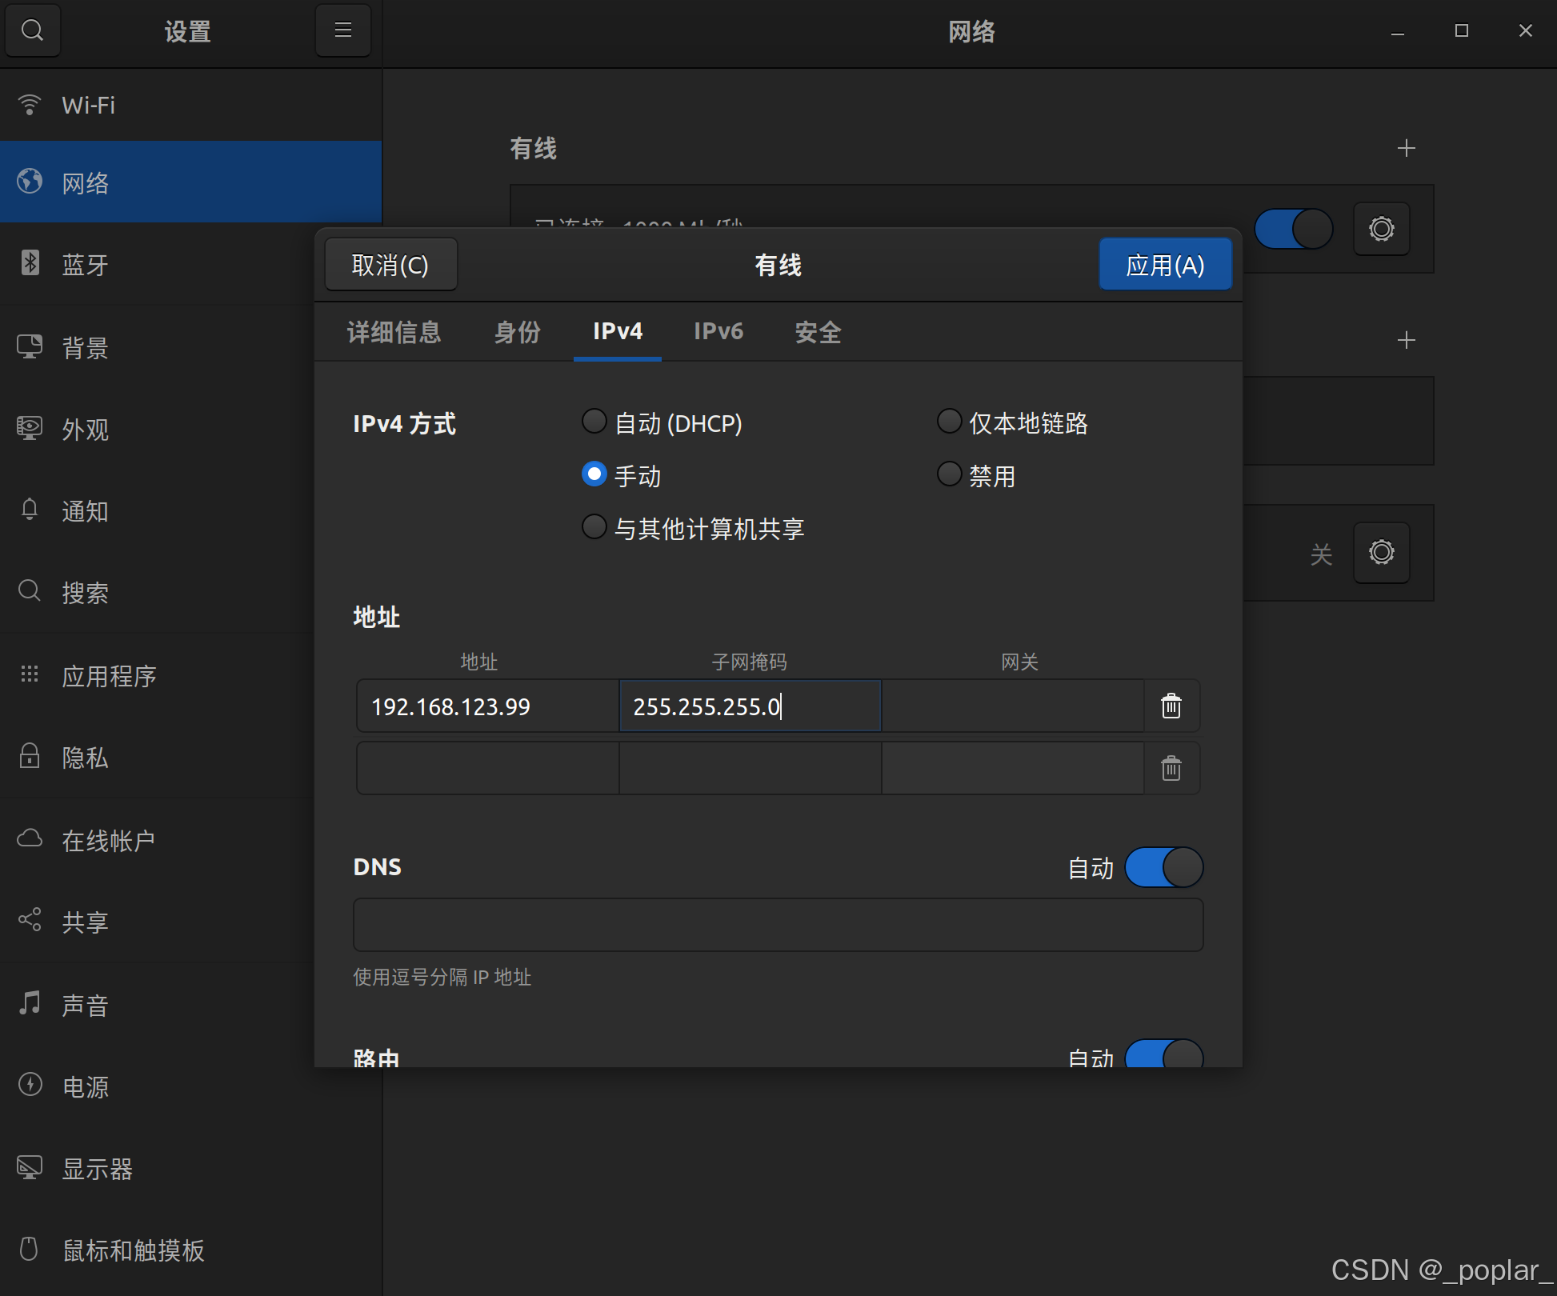This screenshot has width=1557, height=1296.
Task: Switch to the IPv6 tab
Action: (x=718, y=332)
